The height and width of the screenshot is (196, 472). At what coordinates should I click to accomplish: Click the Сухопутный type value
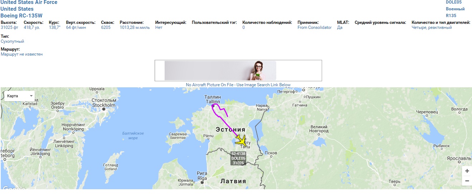[x=12, y=41]
